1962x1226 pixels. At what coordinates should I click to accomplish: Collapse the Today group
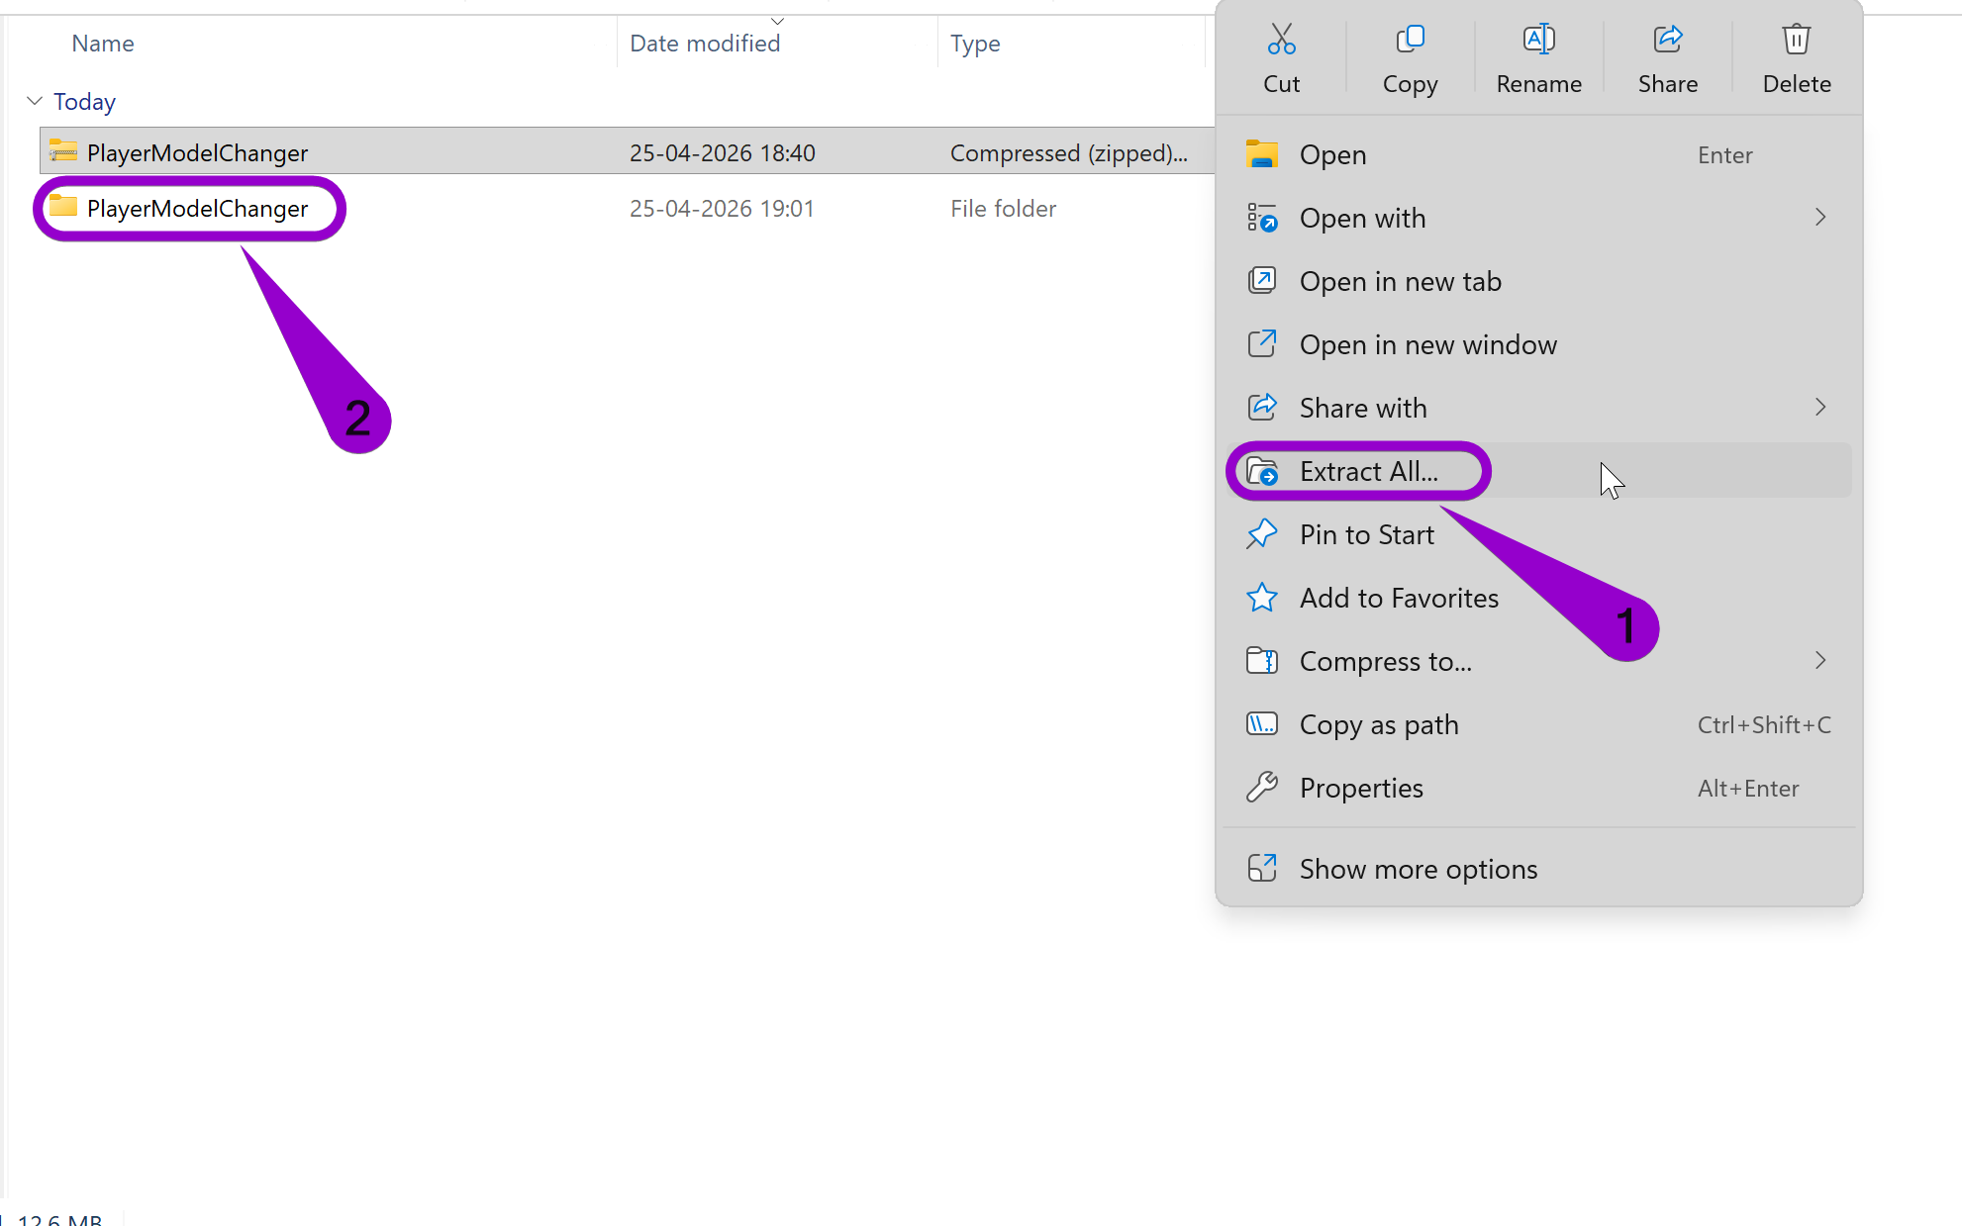(35, 100)
